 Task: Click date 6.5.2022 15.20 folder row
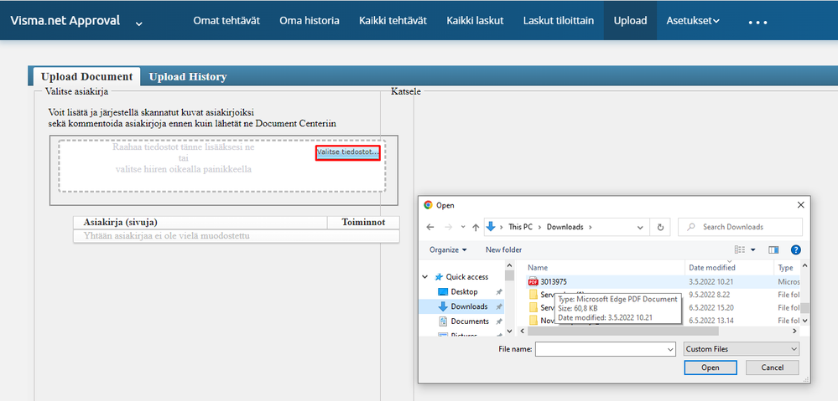coord(710,308)
